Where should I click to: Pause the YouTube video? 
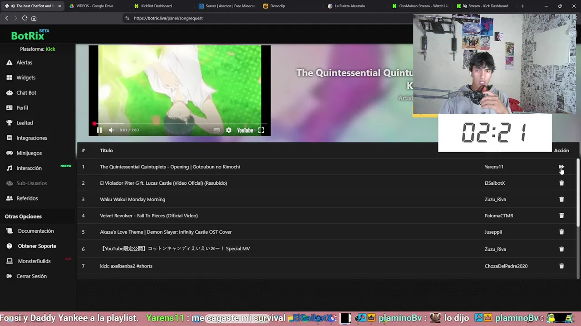click(x=99, y=130)
